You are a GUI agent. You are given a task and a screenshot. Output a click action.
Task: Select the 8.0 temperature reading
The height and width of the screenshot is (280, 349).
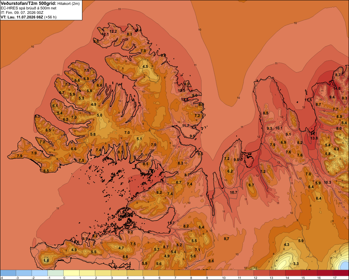click(339, 128)
